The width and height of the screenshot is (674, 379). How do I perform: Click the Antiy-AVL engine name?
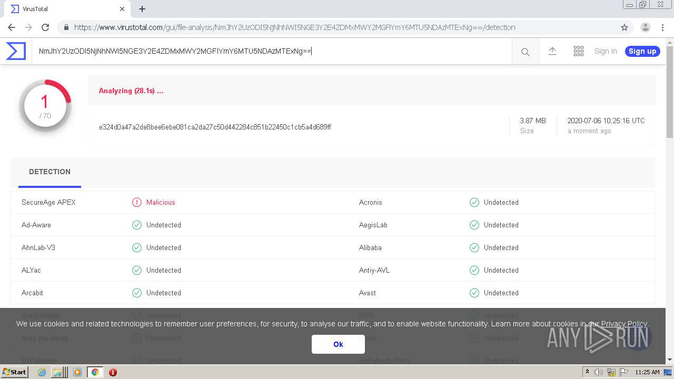tap(374, 270)
